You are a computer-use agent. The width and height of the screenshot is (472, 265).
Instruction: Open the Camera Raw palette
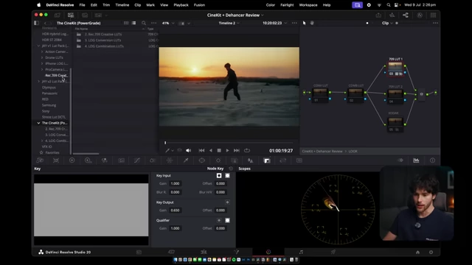point(40,160)
